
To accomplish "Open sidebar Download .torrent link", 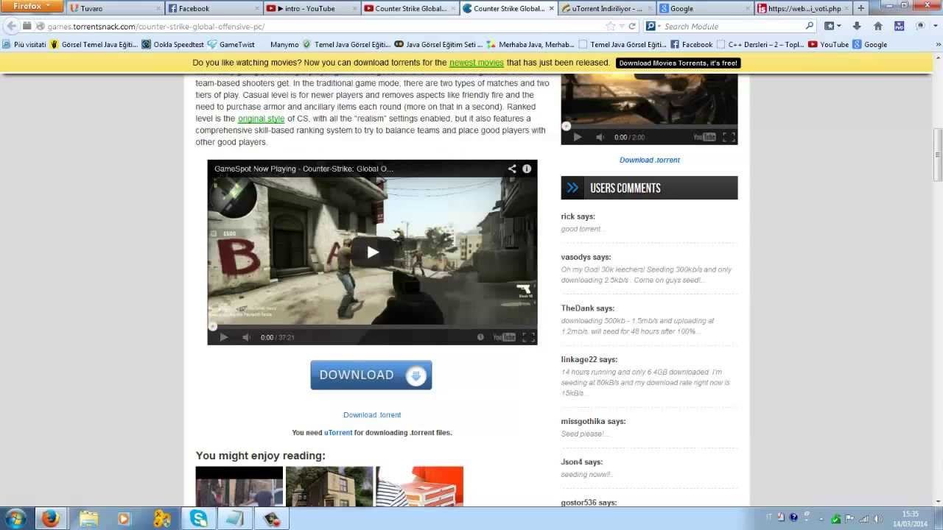I will click(650, 160).
